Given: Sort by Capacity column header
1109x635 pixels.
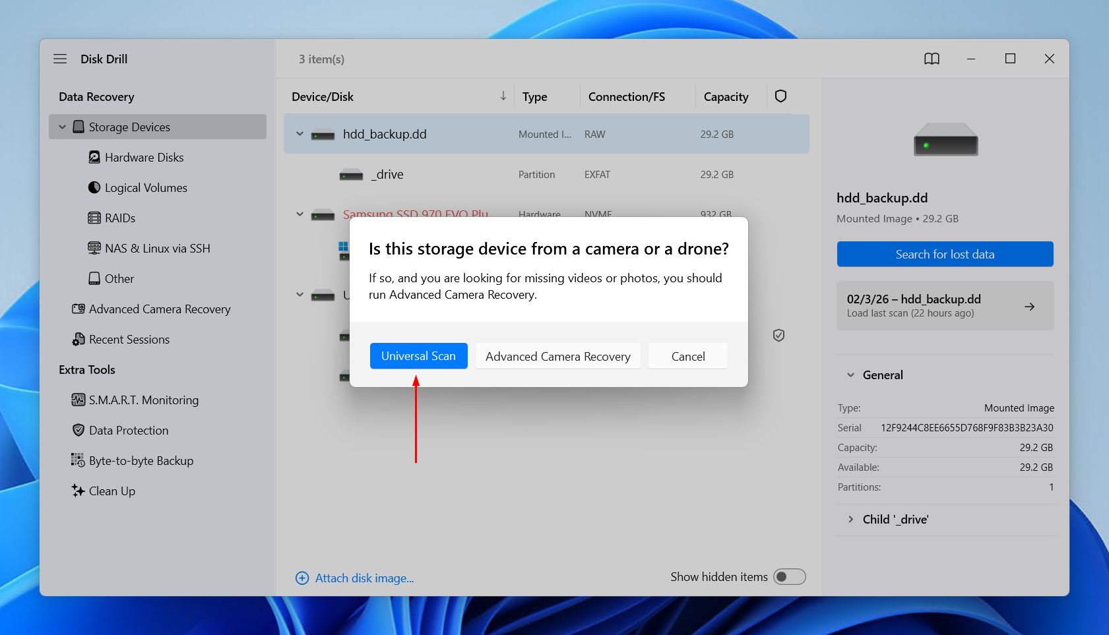Looking at the screenshot, I should point(726,96).
